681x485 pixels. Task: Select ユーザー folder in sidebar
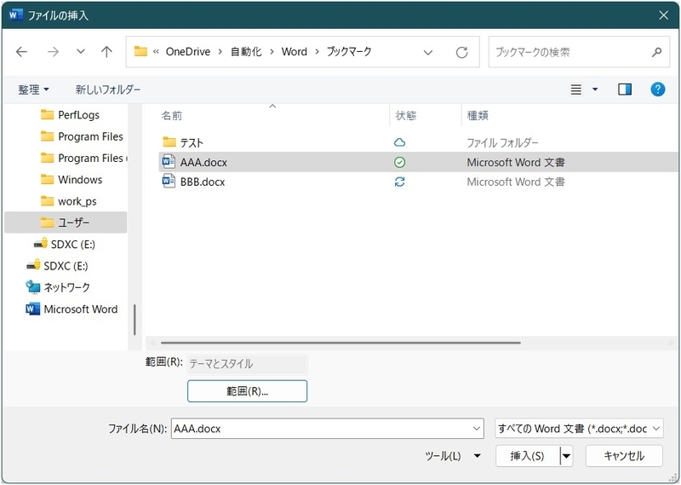[x=66, y=222]
